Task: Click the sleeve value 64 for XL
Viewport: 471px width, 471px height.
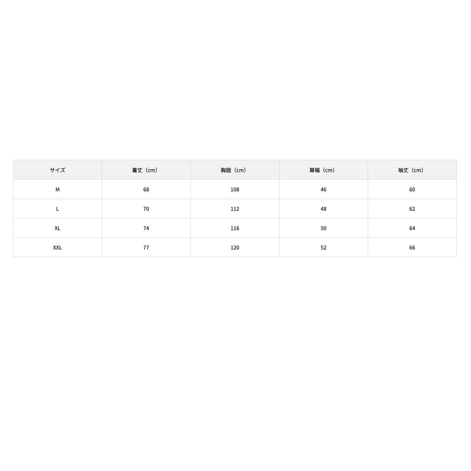Action: point(412,228)
